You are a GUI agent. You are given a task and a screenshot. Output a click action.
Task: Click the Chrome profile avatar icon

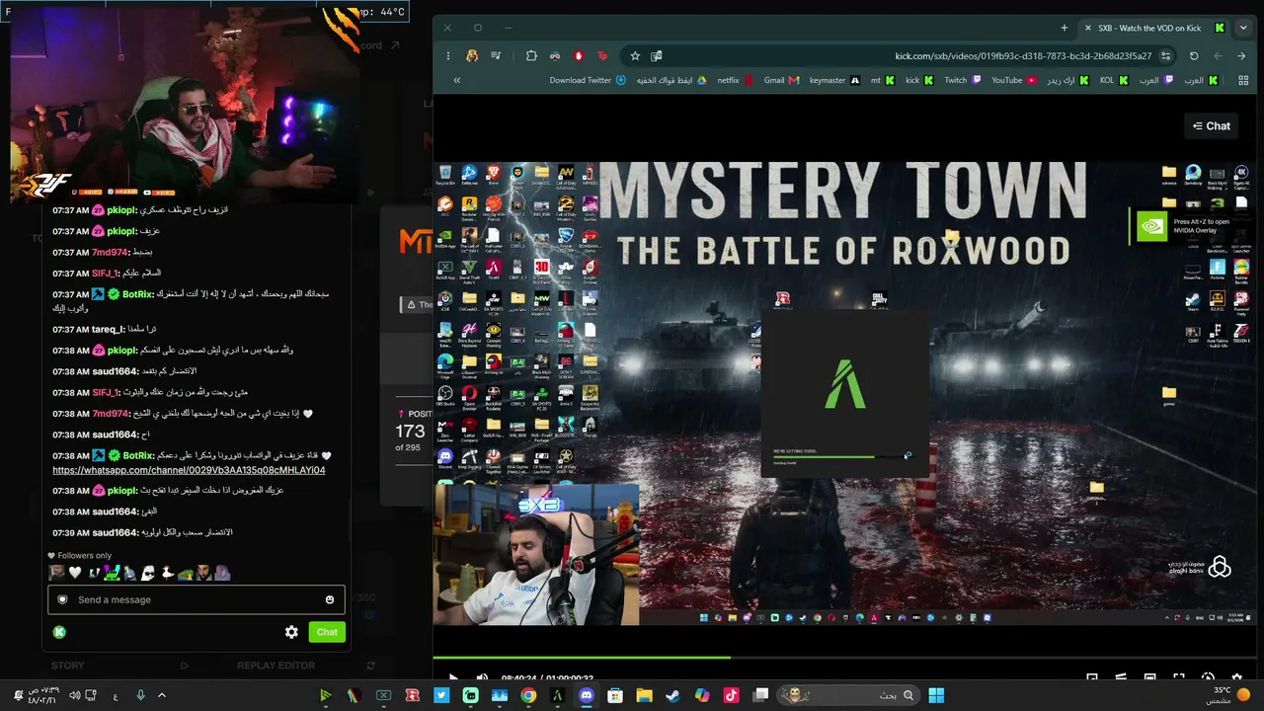point(472,56)
